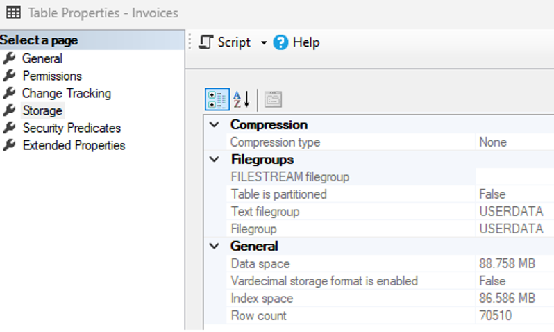554x332 pixels.
Task: Click wrench icon beside General
Action: [x=10, y=58]
